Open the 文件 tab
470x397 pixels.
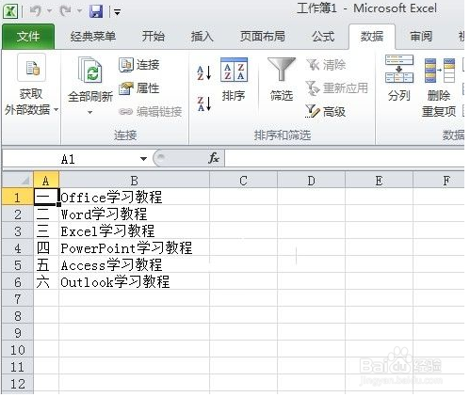(28, 37)
